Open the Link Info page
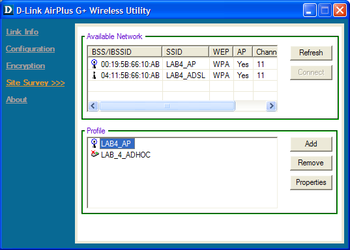 click(22, 32)
